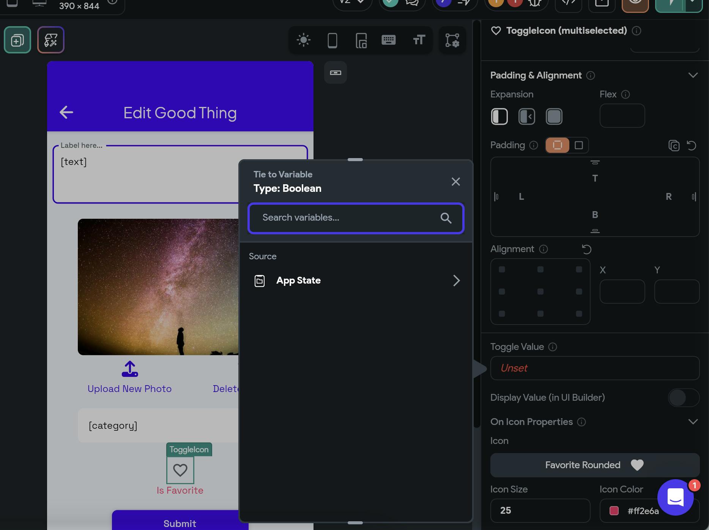This screenshot has height=530, width=709.
Task: Click the text size icon
Action: click(419, 40)
